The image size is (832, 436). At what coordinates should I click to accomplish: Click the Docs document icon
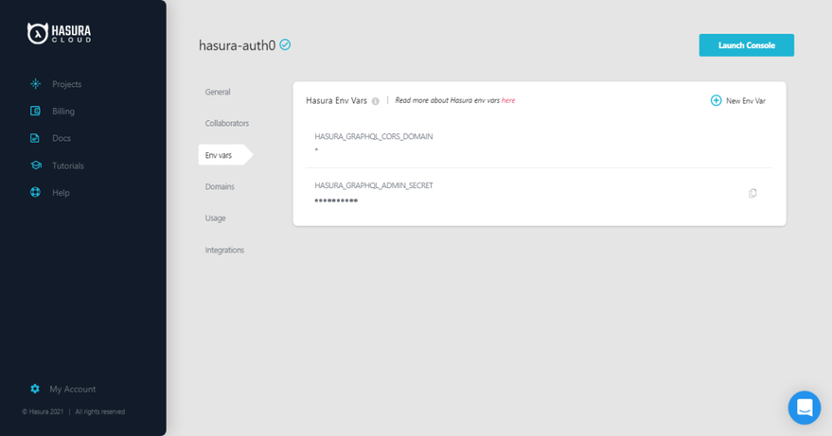[x=34, y=138]
